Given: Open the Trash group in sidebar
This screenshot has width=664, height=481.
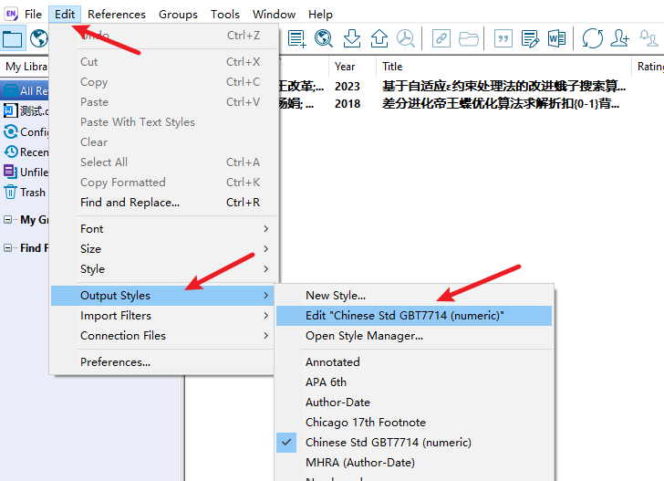Looking at the screenshot, I should click(x=25, y=193).
